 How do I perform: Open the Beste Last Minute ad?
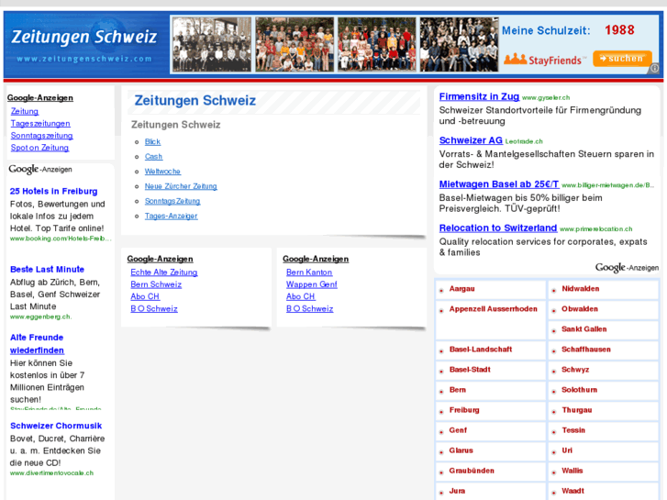click(47, 270)
